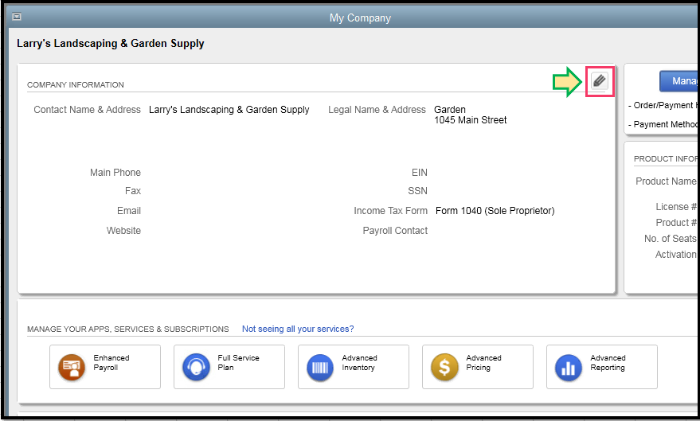This screenshot has height=421, width=700.
Task: Click the EIN label
Action: point(419,173)
